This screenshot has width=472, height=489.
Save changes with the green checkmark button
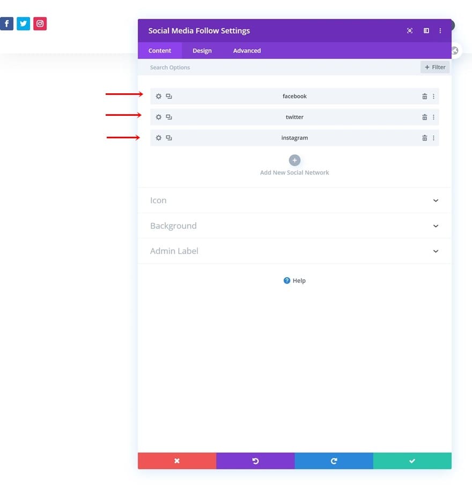click(412, 461)
